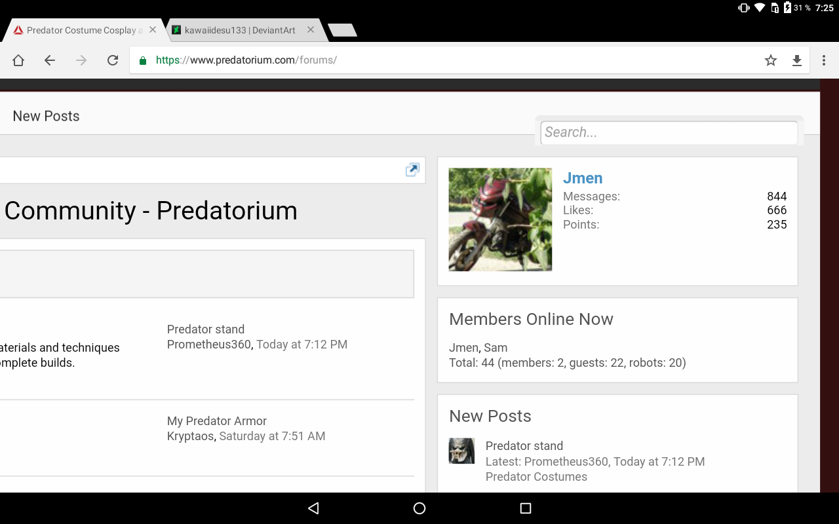Image resolution: width=839 pixels, height=524 pixels.
Task: Tap the vibrate mode status icon
Action: coord(744,8)
